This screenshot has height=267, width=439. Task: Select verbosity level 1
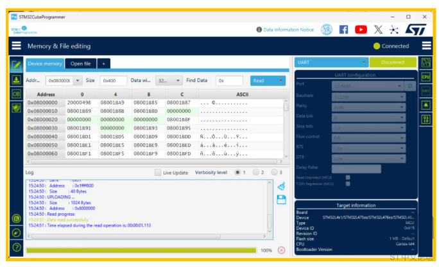point(237,172)
